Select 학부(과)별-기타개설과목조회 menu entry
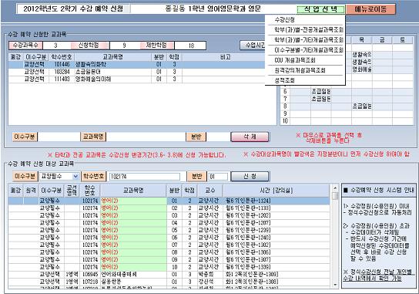419x294 pixels. (x=308, y=40)
